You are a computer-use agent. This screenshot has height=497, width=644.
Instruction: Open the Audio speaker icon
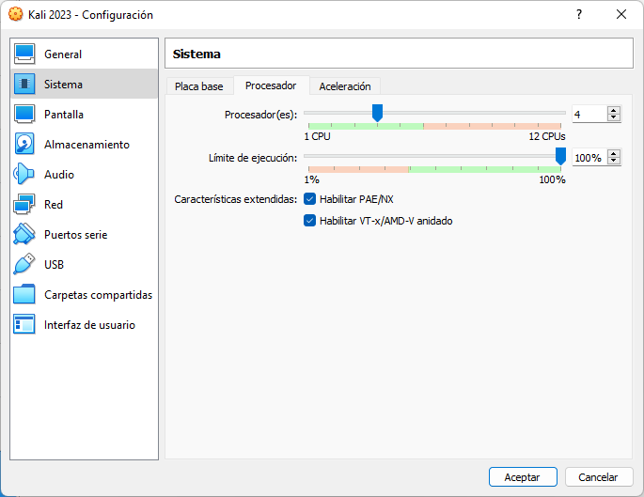(x=24, y=174)
